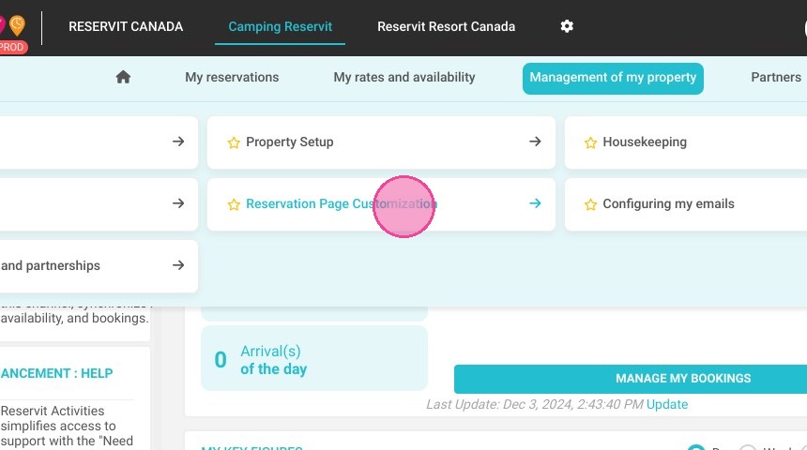Select Management of my property menu
This screenshot has height=450, width=807.
(x=613, y=78)
